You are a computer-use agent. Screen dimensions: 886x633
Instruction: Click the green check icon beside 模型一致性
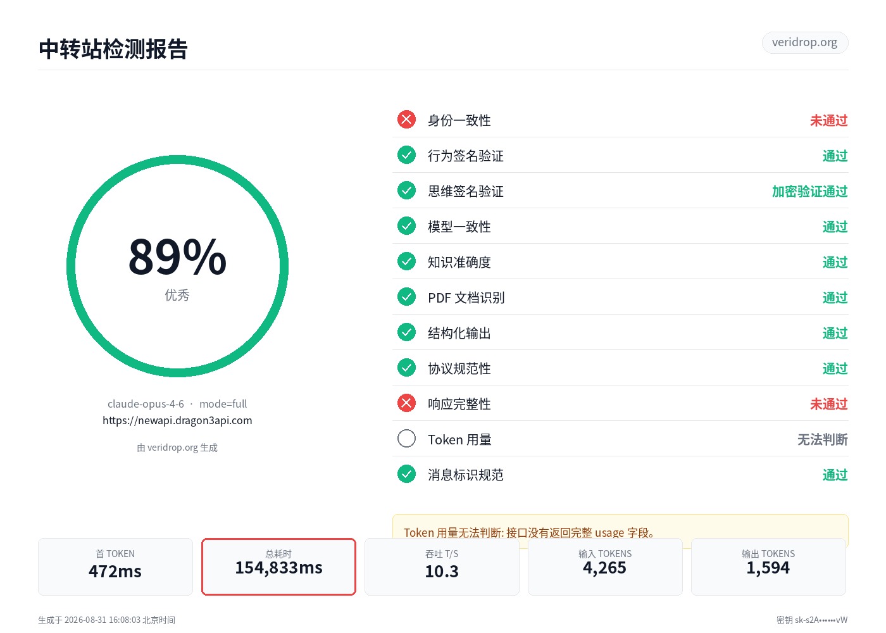tap(406, 226)
